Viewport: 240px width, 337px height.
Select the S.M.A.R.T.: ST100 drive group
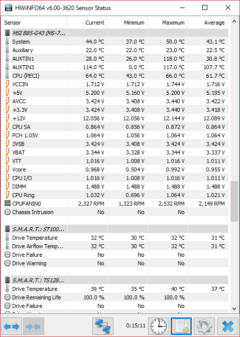point(116,229)
